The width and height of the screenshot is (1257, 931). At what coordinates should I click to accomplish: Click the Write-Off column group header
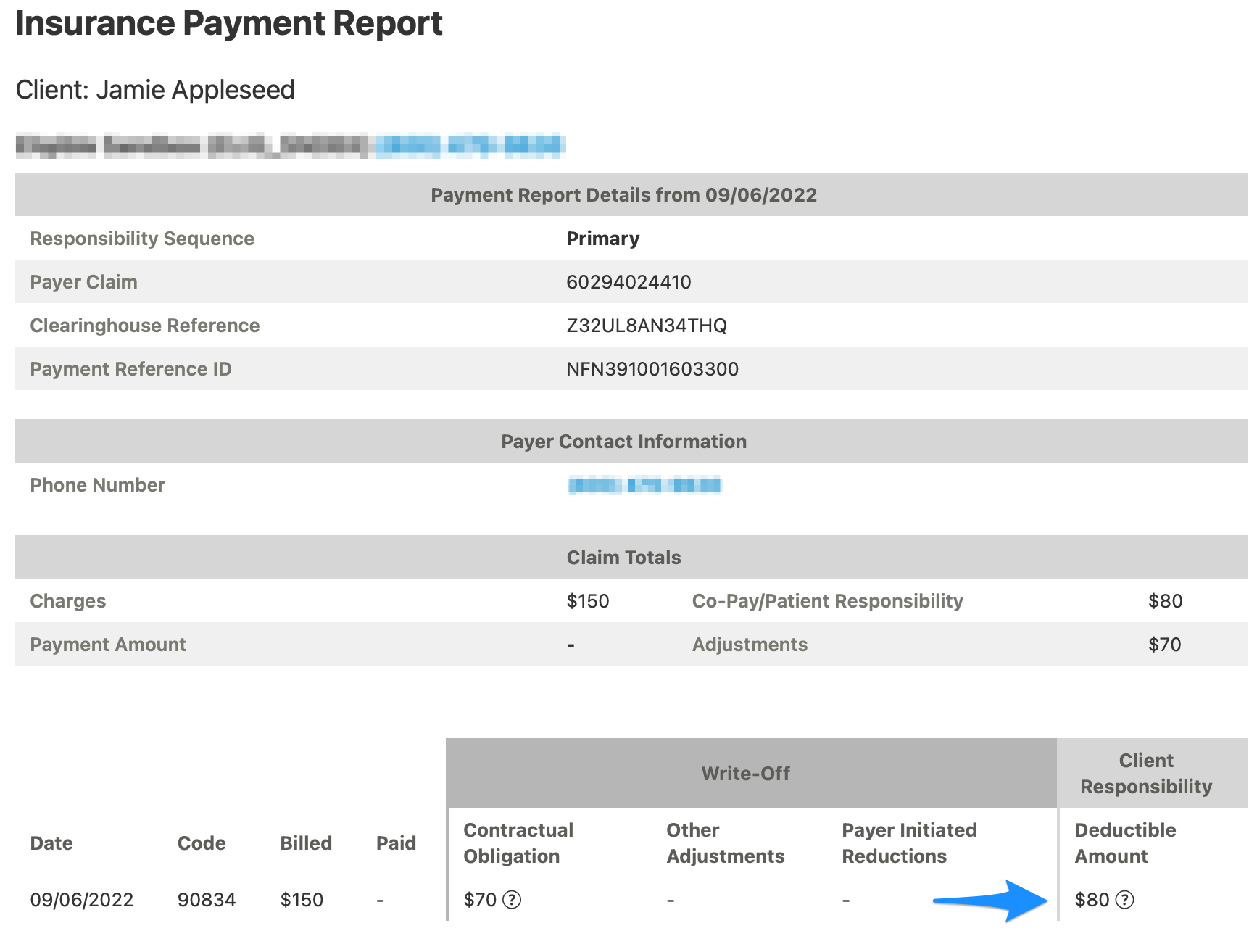pyautogui.click(x=745, y=774)
